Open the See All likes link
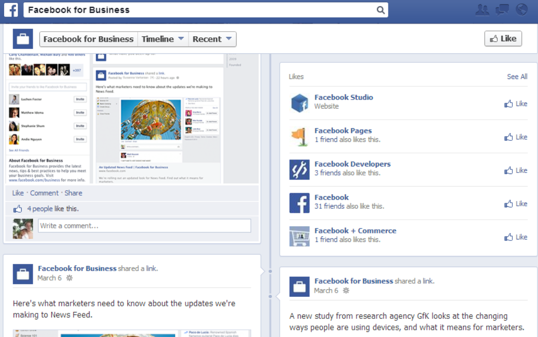This screenshot has height=337, width=538. point(517,76)
